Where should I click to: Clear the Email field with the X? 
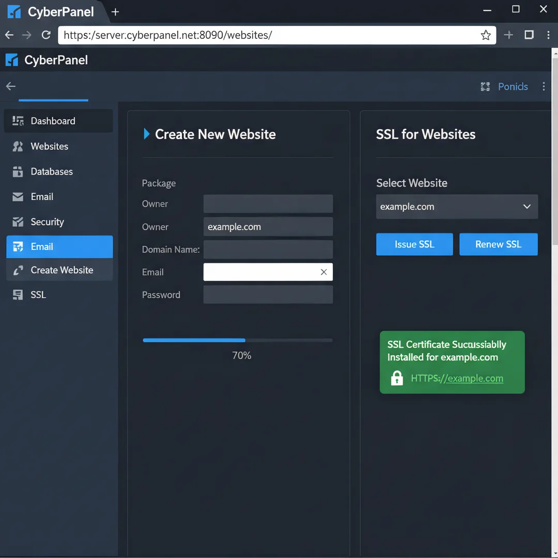click(323, 272)
